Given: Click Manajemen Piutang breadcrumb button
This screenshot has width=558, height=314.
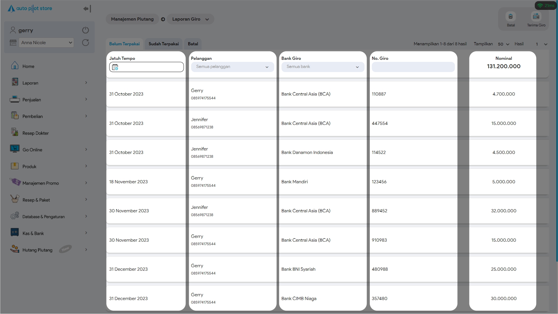Looking at the screenshot, I should pyautogui.click(x=132, y=19).
